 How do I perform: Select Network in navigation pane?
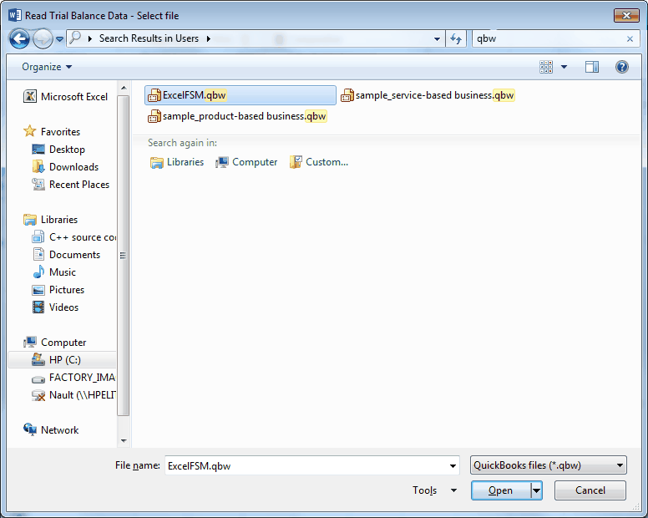(51, 430)
